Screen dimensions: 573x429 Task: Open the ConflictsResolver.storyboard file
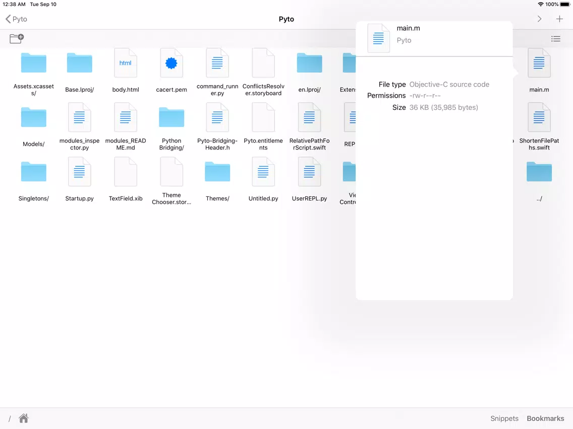(x=263, y=63)
